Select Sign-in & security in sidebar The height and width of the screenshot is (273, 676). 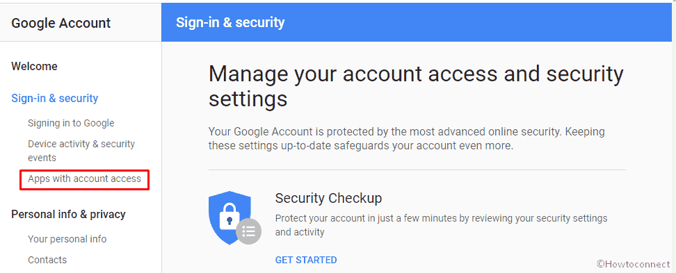[x=55, y=98]
